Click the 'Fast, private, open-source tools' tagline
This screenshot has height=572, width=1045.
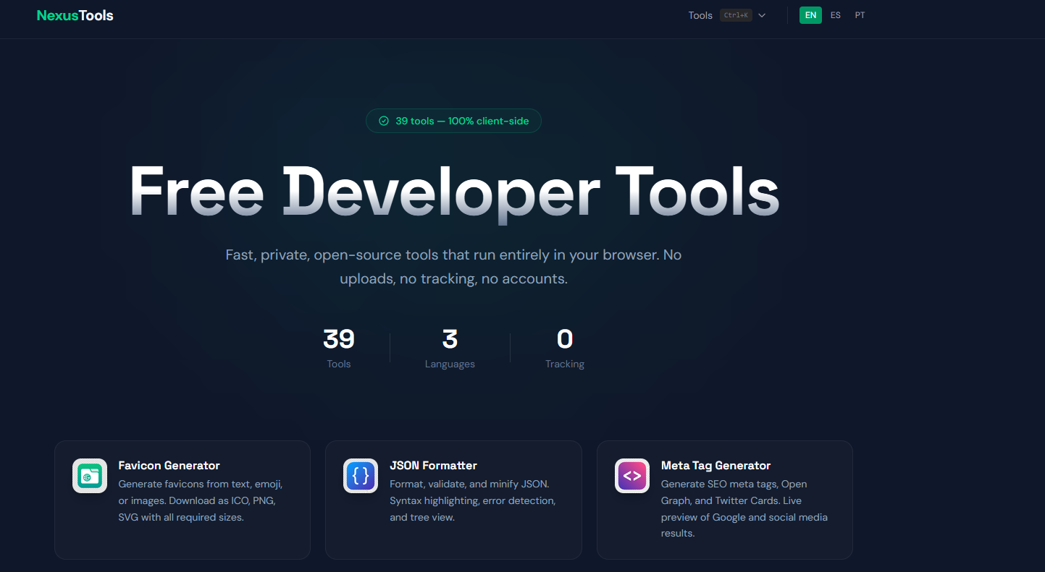pyautogui.click(x=453, y=267)
